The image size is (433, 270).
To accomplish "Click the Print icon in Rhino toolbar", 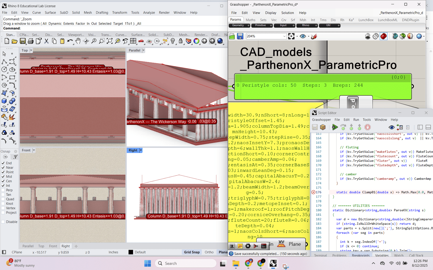I will [31, 41].
